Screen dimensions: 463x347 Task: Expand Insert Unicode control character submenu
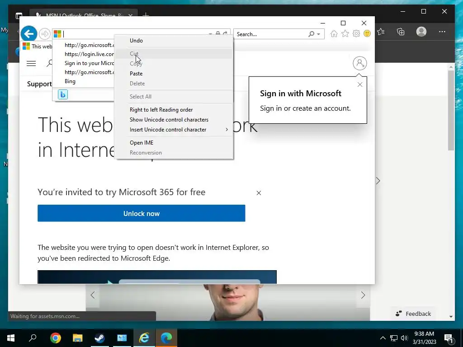coord(174,130)
